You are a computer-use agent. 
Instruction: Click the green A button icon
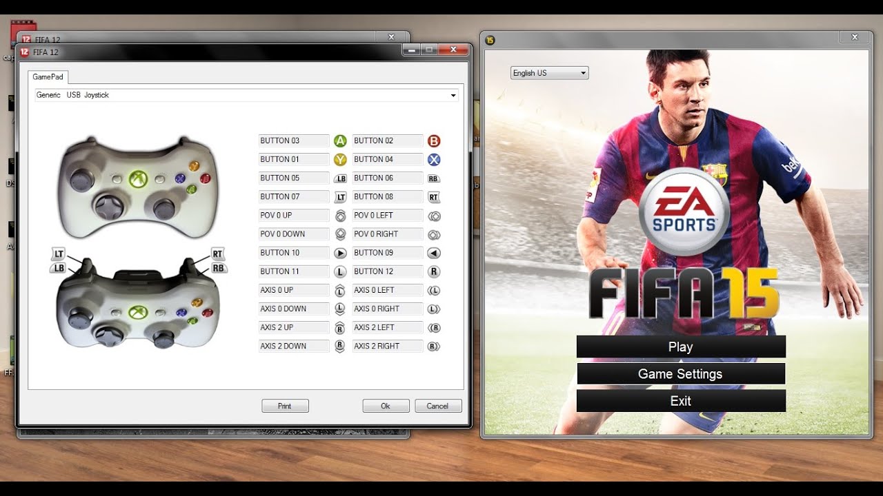(x=340, y=141)
